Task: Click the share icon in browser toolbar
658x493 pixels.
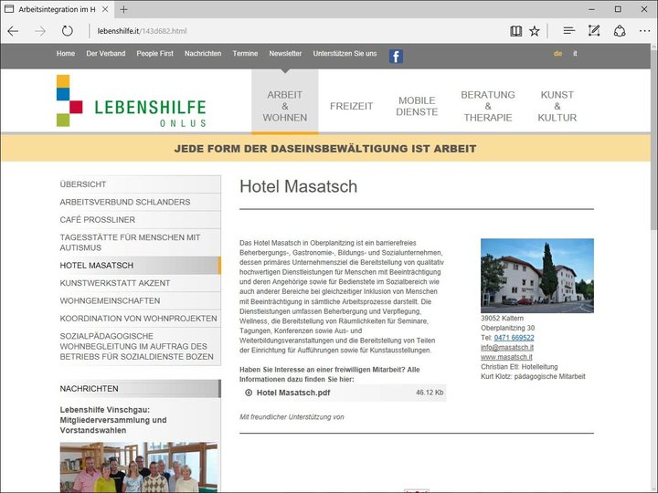Action: (x=620, y=31)
